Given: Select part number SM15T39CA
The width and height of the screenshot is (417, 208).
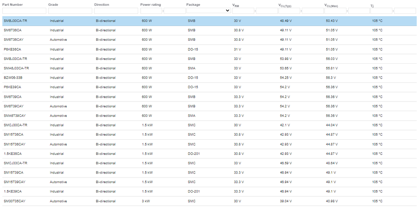Looking at the screenshot, I should 13,173.
